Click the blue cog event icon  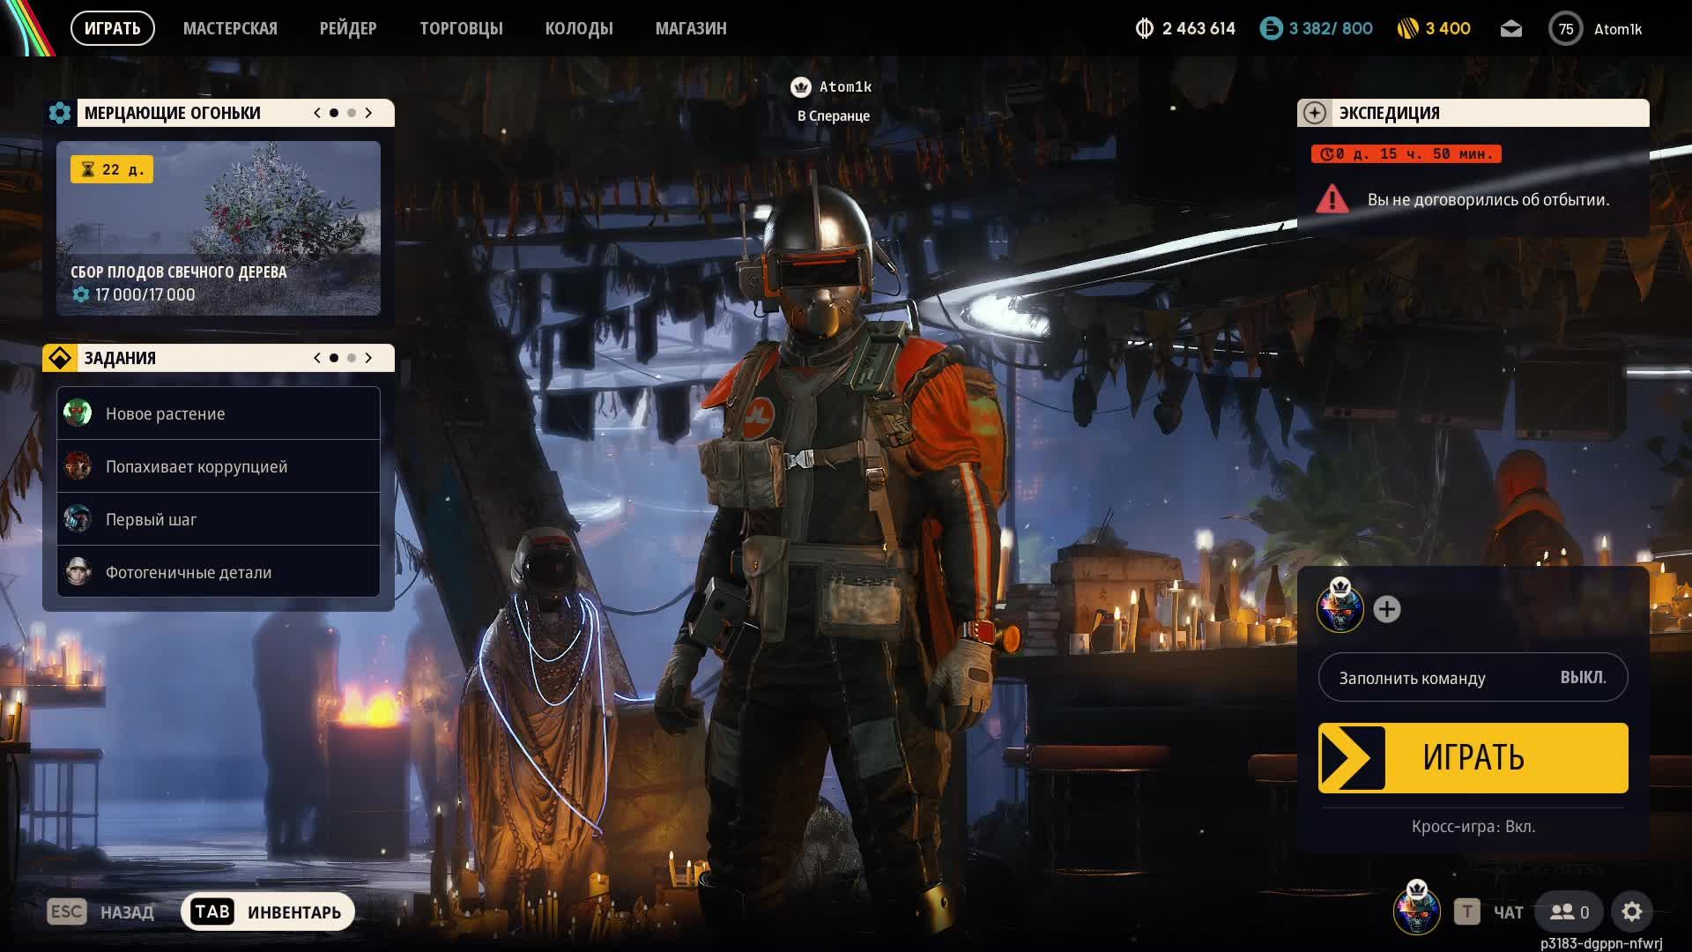point(60,113)
